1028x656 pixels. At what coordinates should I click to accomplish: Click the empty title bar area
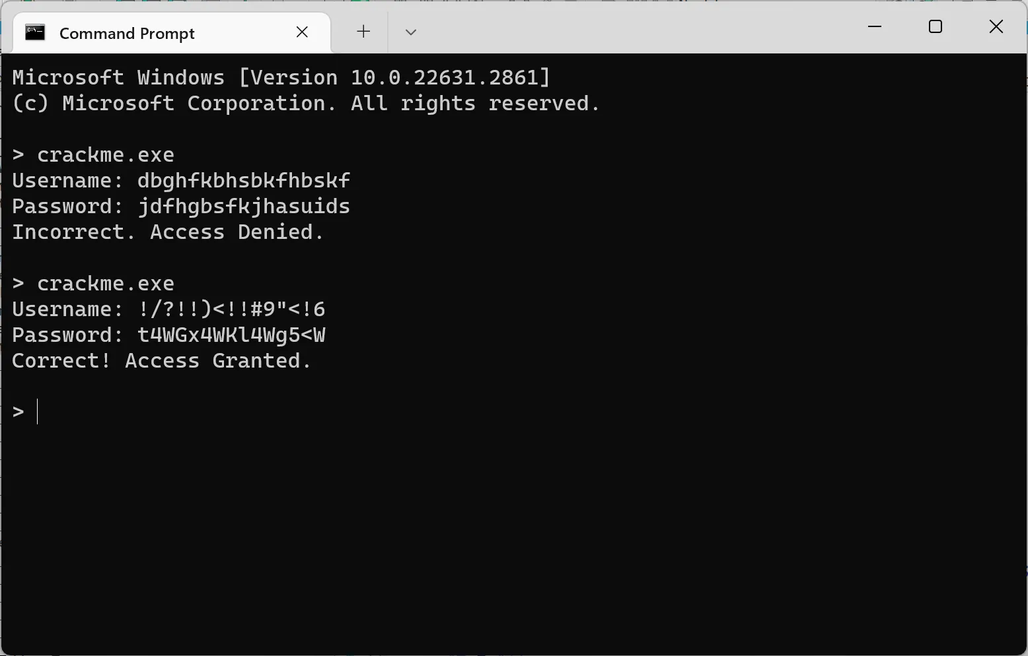pyautogui.click(x=628, y=28)
